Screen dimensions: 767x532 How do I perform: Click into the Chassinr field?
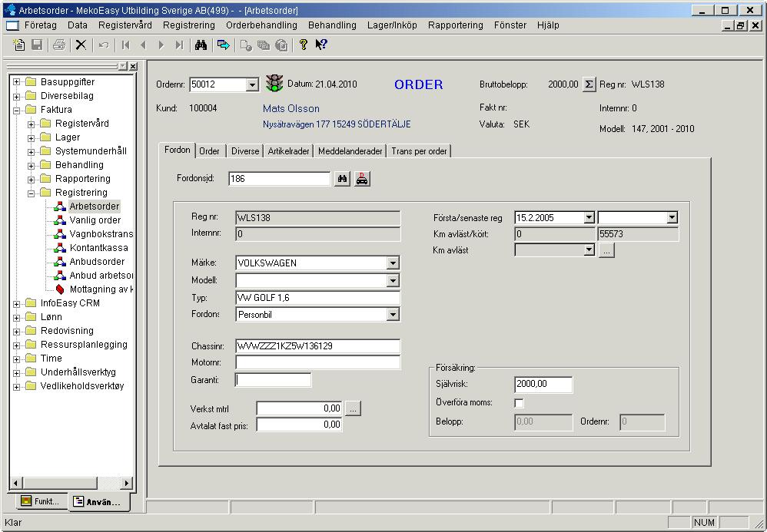[318, 346]
